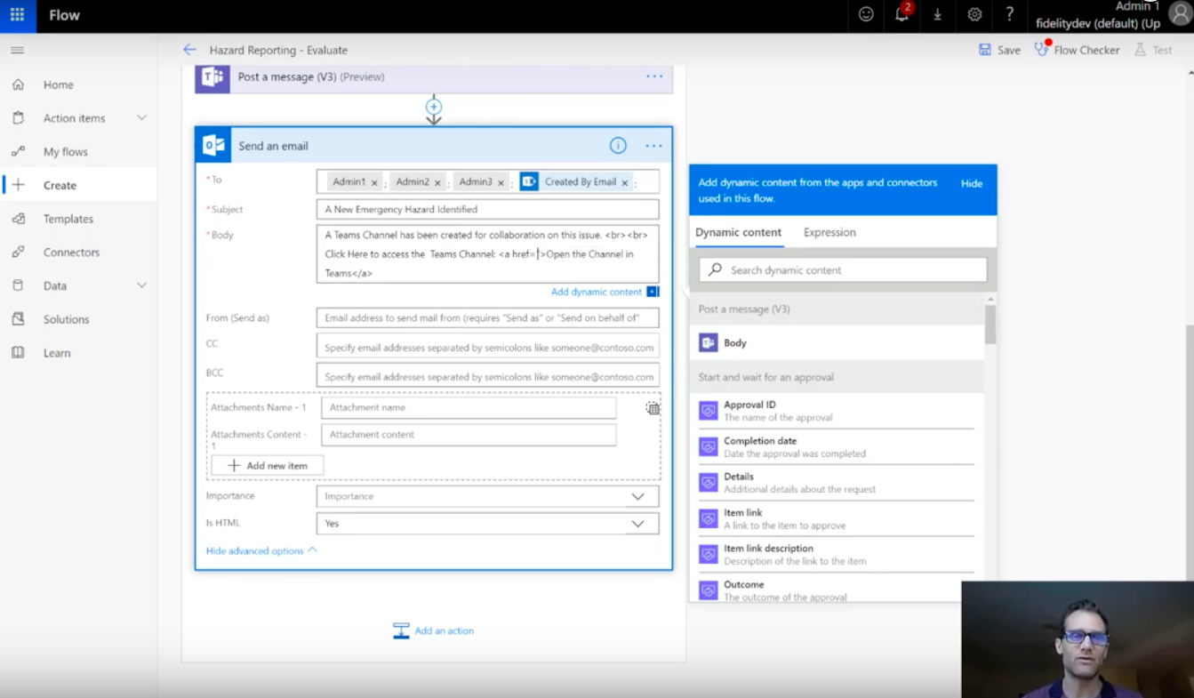Open the Admin 1 account avatar
The width and height of the screenshot is (1194, 698).
(1181, 15)
